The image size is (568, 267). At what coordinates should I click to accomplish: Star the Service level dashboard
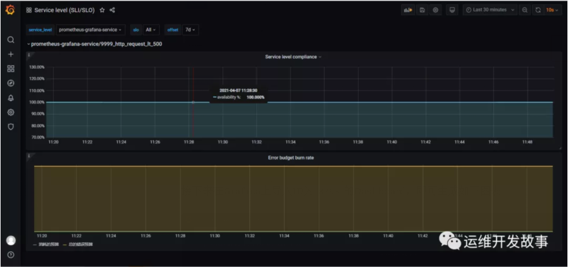pyautogui.click(x=102, y=10)
